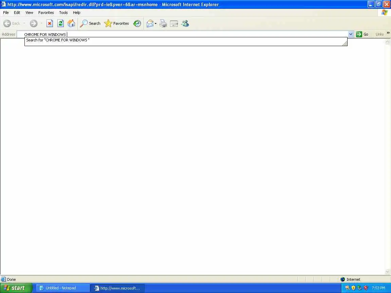This screenshot has height=293, width=391.
Task: Restore down the Internet Explorer window
Action: pyautogui.click(x=378, y=4)
